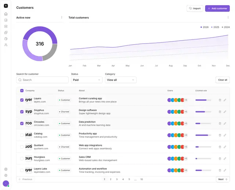235x190 pixels.
Task: Toggle the 2024 legend series
Action: (226, 27)
